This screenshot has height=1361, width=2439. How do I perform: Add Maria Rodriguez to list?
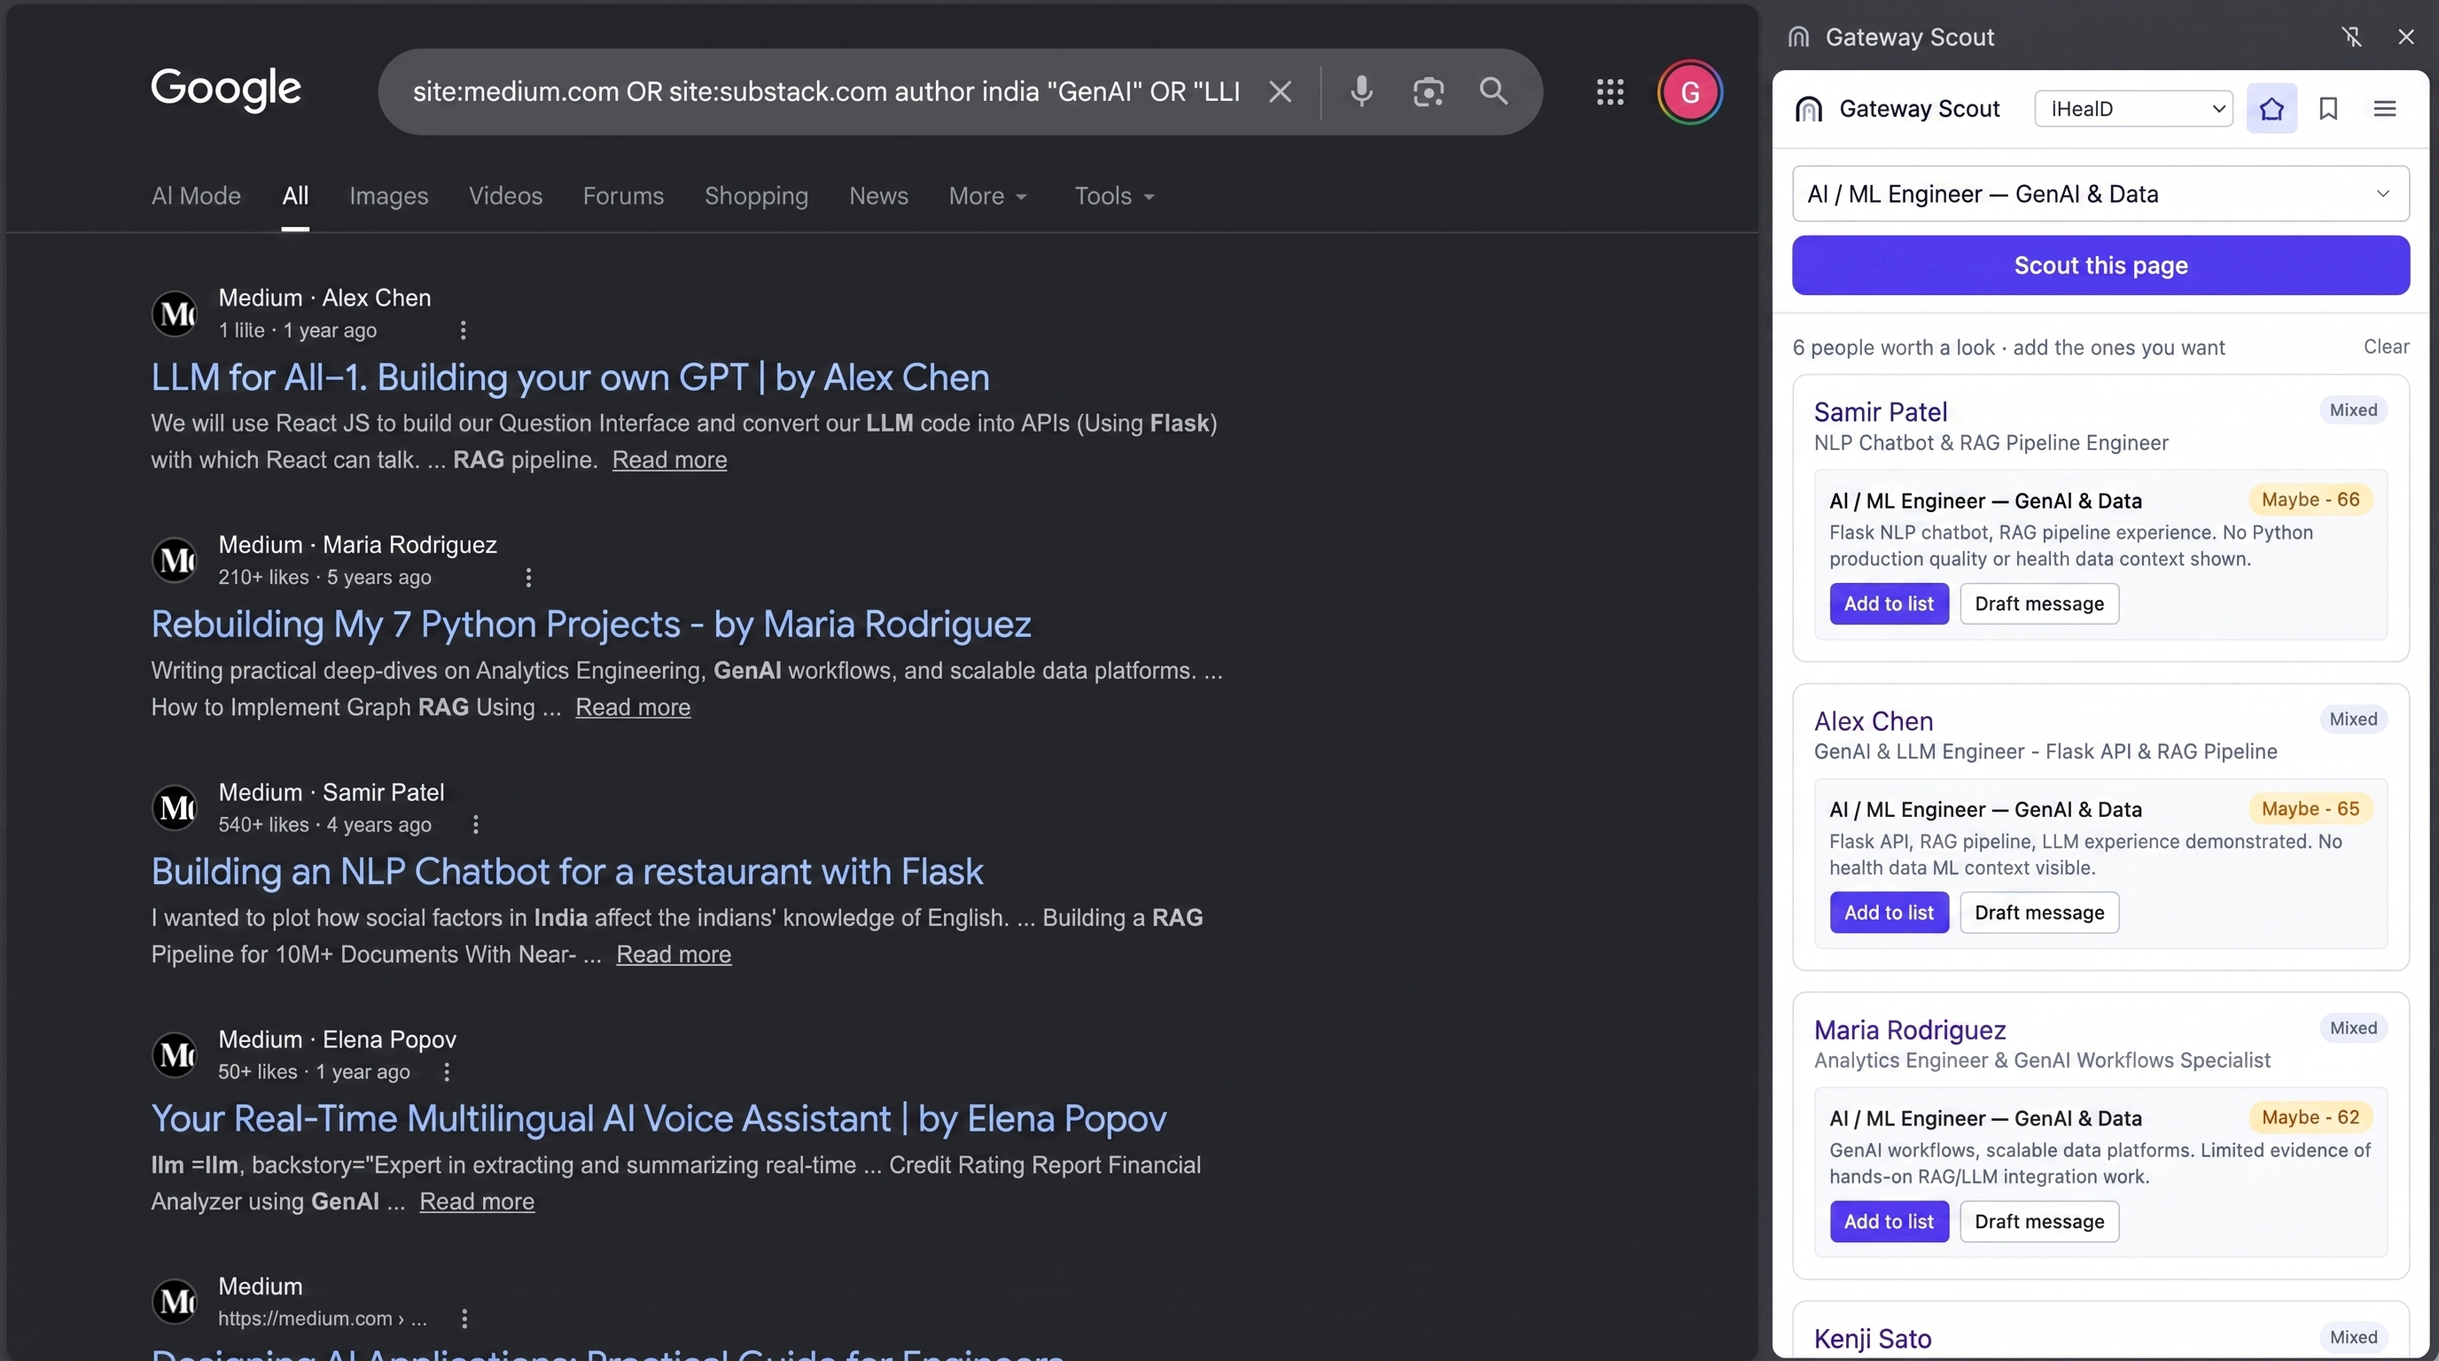tap(1889, 1222)
